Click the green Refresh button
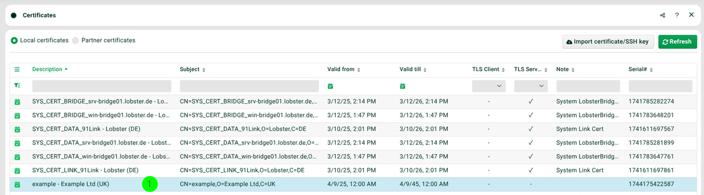704x195 pixels. pyautogui.click(x=678, y=41)
